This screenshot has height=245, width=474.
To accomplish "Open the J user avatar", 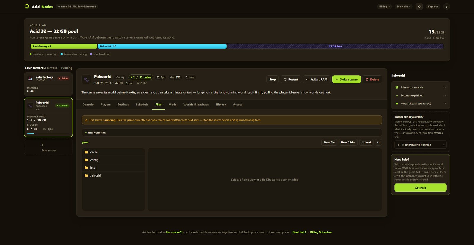I will [x=446, y=7].
